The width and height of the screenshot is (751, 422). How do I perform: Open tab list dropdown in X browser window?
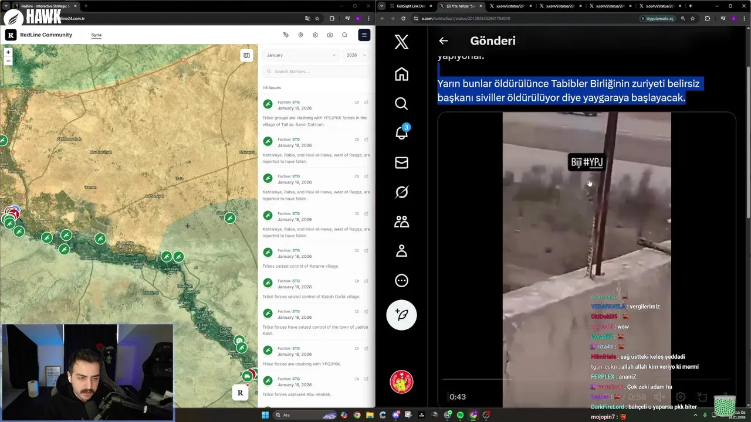click(x=382, y=6)
